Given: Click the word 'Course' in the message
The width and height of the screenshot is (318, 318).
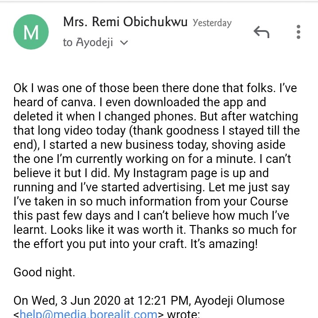Looking at the screenshot, I should click(269, 202).
